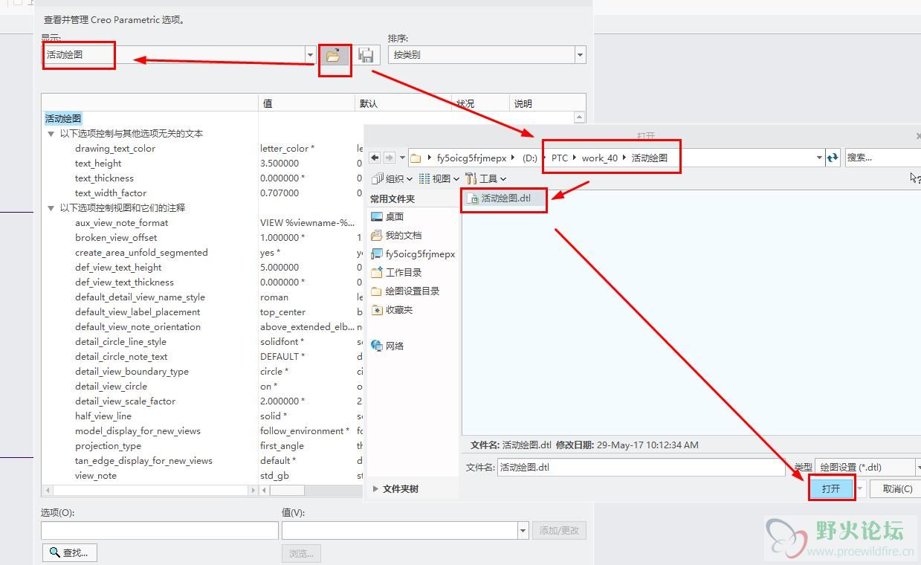
Task: Go back using the left arrow navigation button
Action: tap(375, 158)
